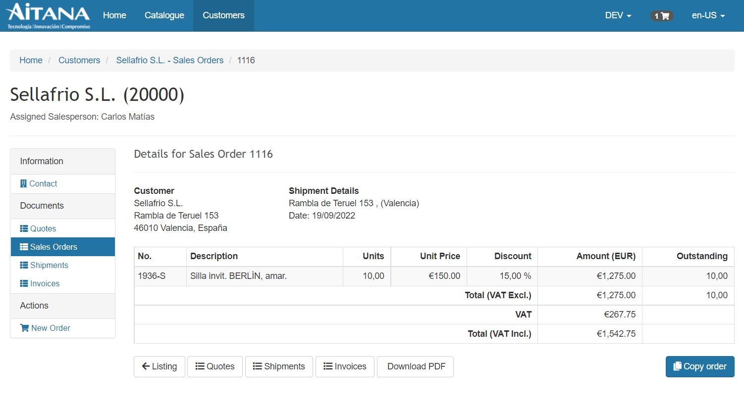Click Download PDF button
Viewport: 744px width, 405px height.
pos(415,366)
